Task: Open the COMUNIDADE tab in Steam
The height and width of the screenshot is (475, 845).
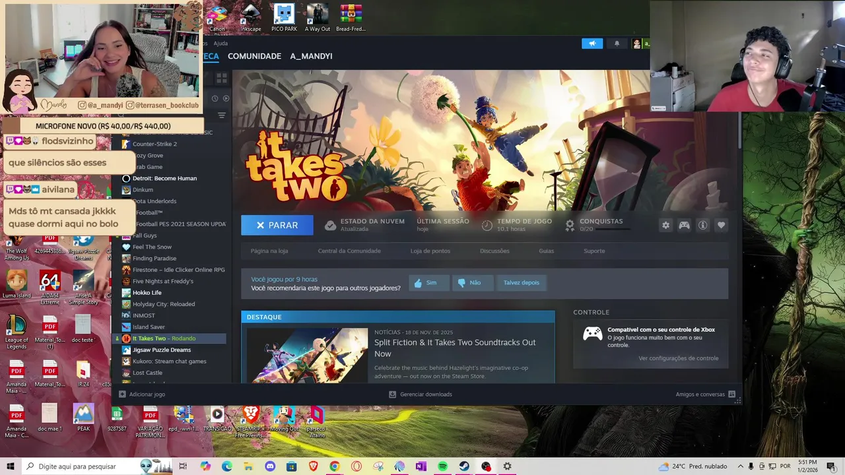Action: (254, 56)
